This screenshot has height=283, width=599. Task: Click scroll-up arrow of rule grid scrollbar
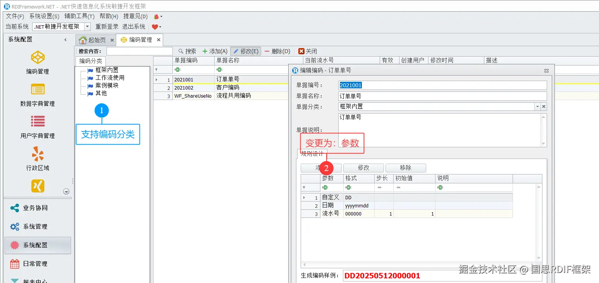click(x=539, y=186)
